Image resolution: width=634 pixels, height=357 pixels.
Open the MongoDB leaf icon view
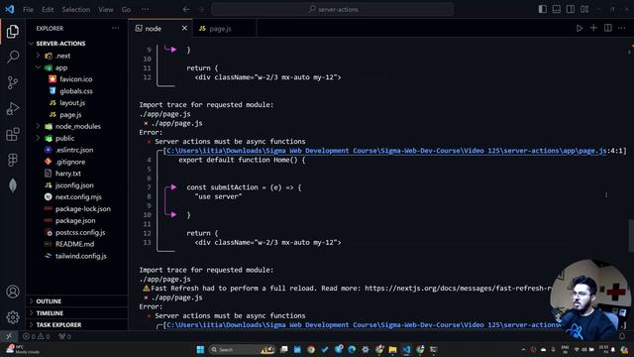pos(13,185)
